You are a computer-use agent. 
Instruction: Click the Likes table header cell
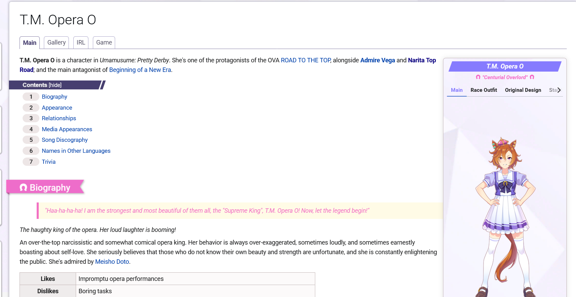pyautogui.click(x=48, y=279)
